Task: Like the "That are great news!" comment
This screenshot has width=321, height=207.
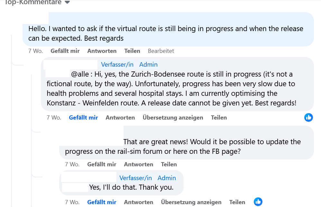Action: coord(102,164)
